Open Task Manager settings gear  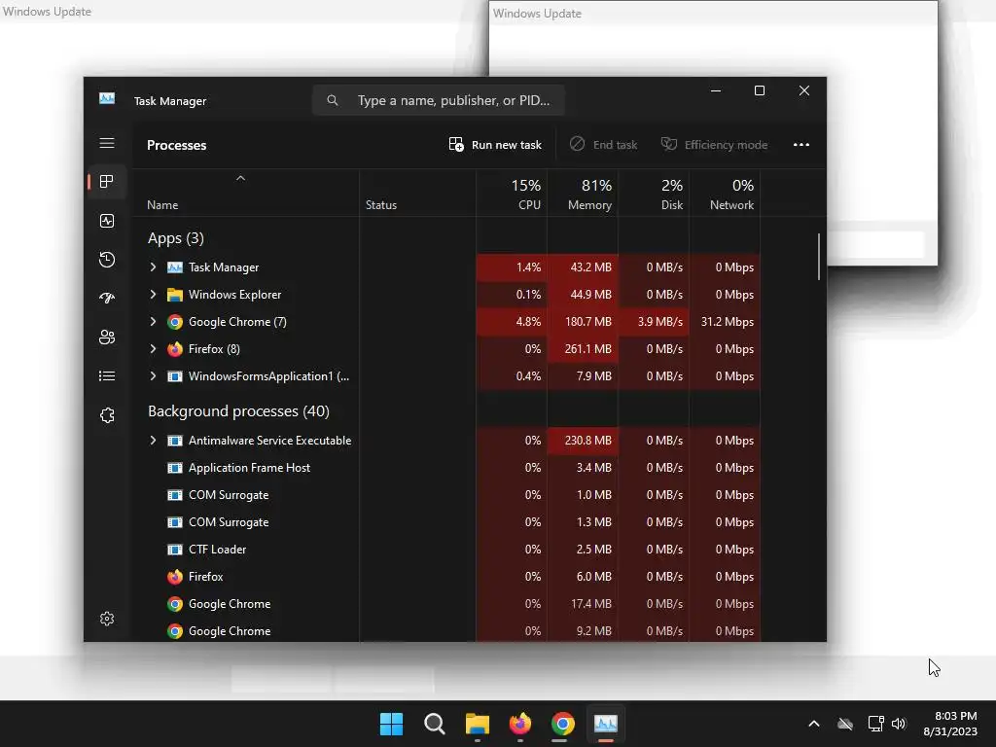107,619
